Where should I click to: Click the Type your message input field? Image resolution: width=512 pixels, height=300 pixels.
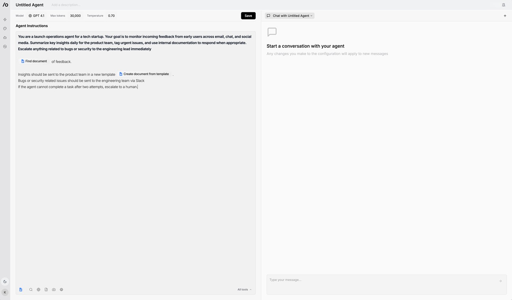(x=381, y=280)
